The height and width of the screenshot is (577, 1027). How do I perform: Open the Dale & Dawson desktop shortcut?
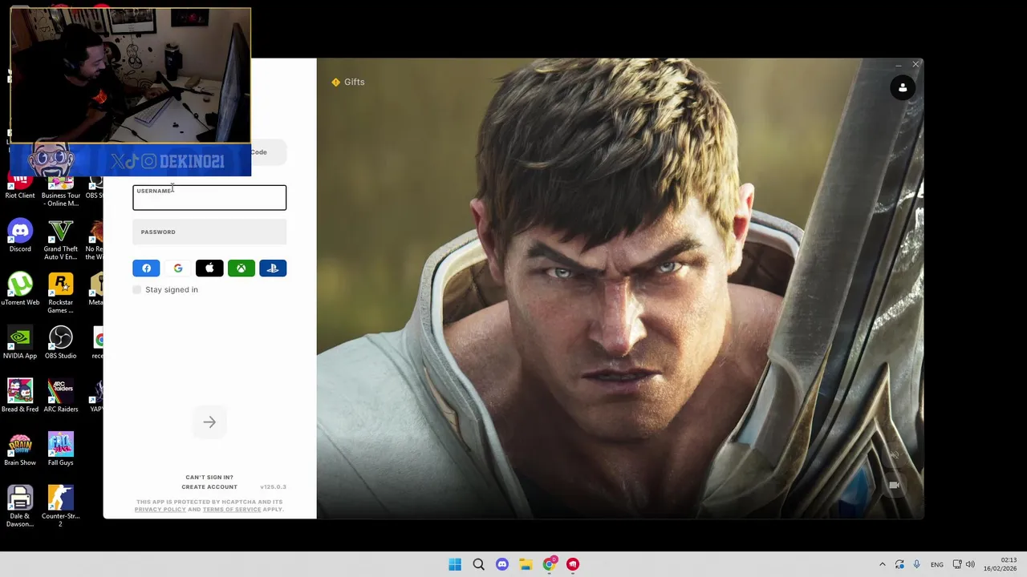[x=20, y=506]
